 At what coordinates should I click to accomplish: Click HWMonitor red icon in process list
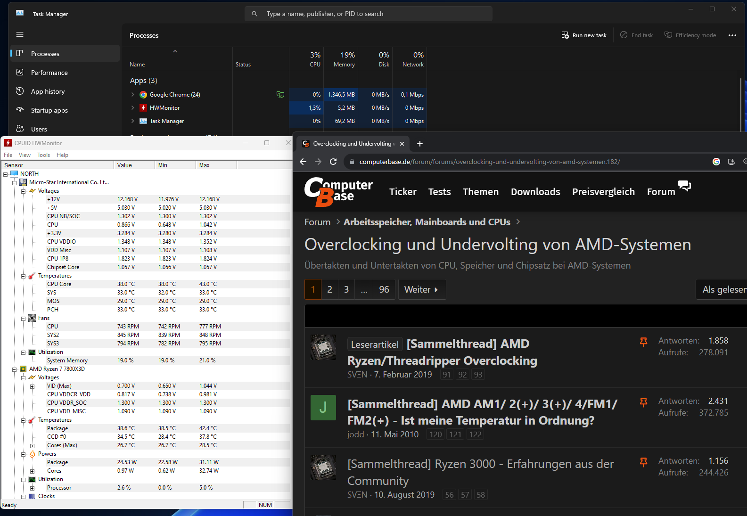point(143,108)
